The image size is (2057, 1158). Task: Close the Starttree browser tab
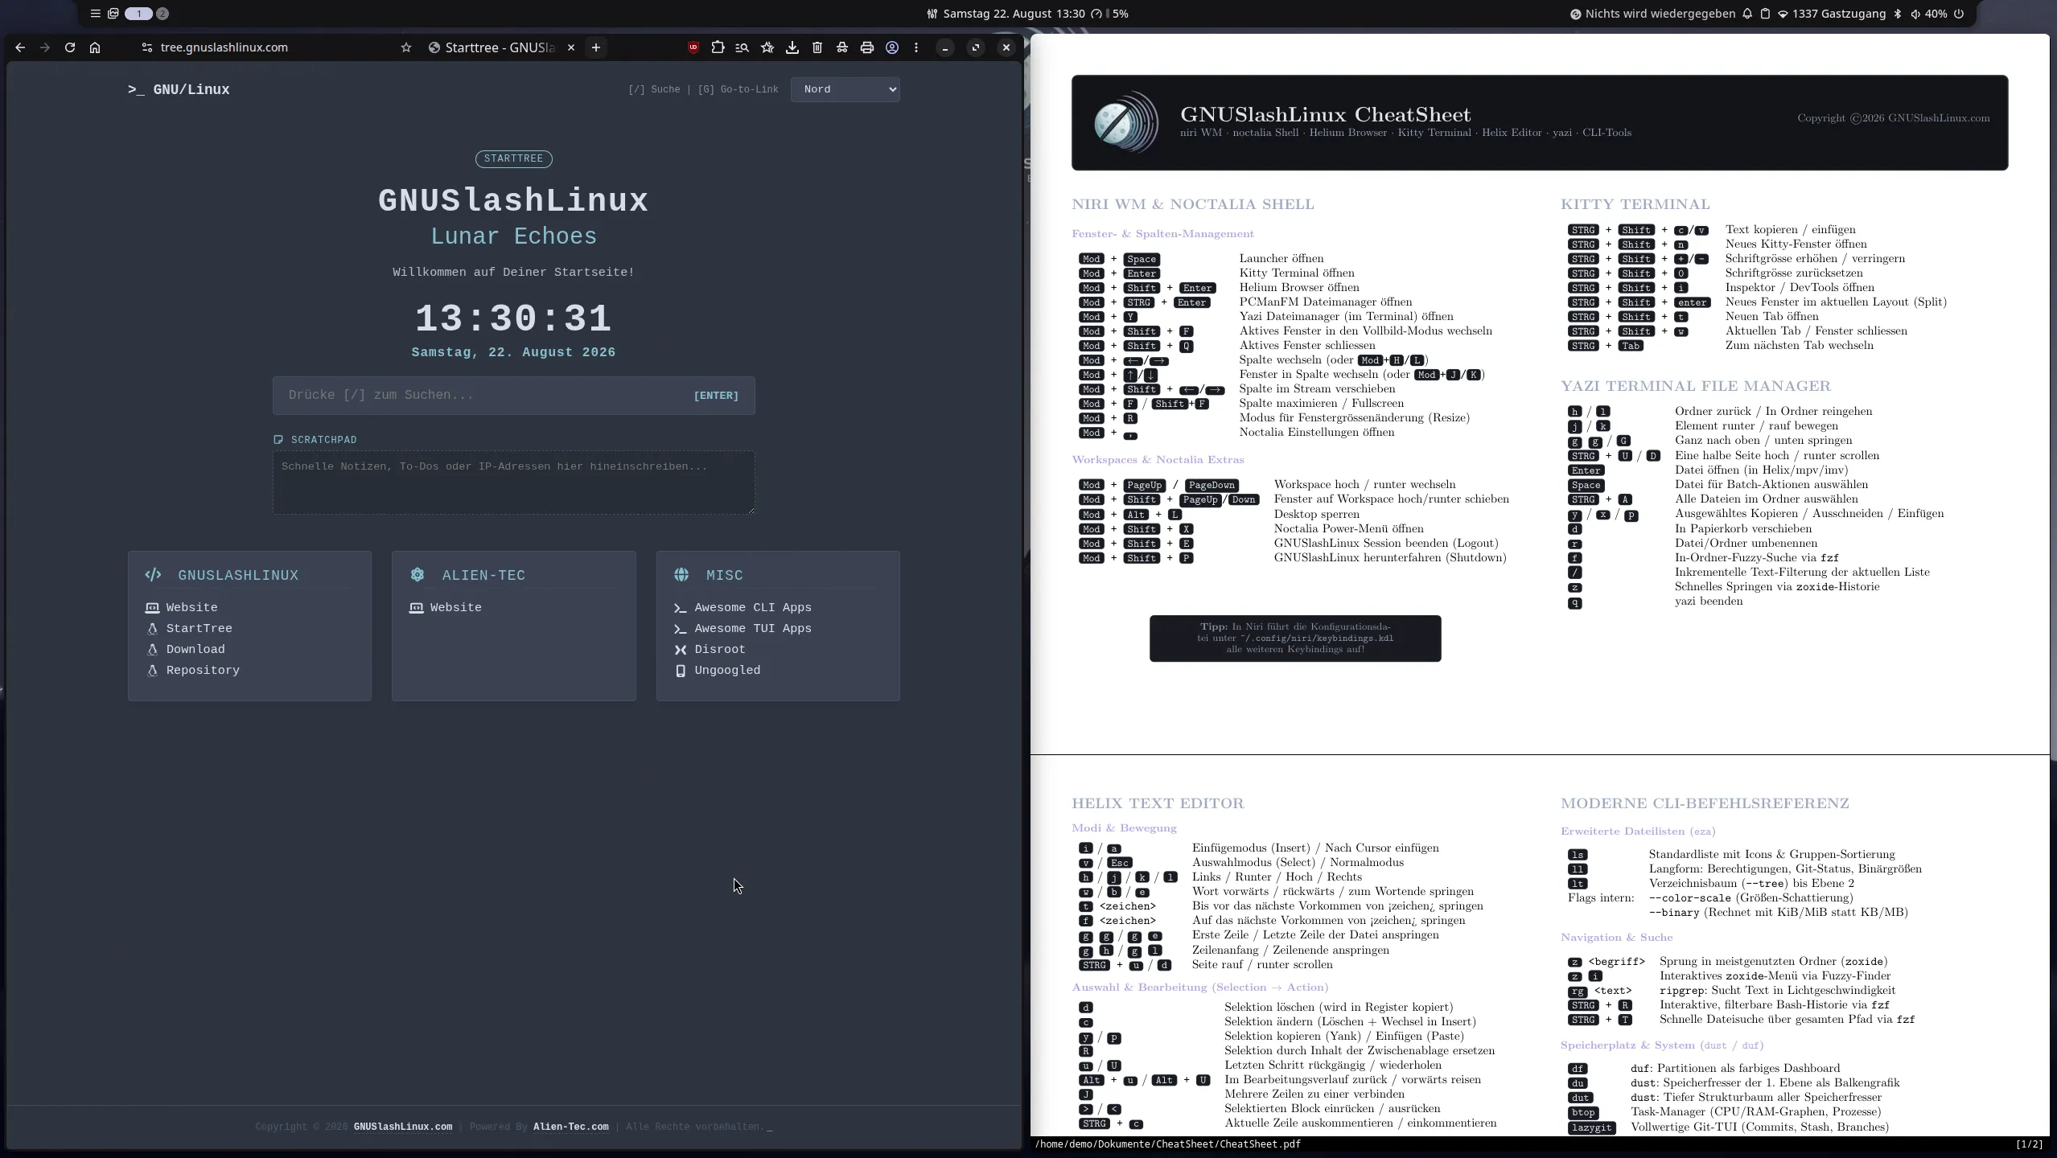571,47
